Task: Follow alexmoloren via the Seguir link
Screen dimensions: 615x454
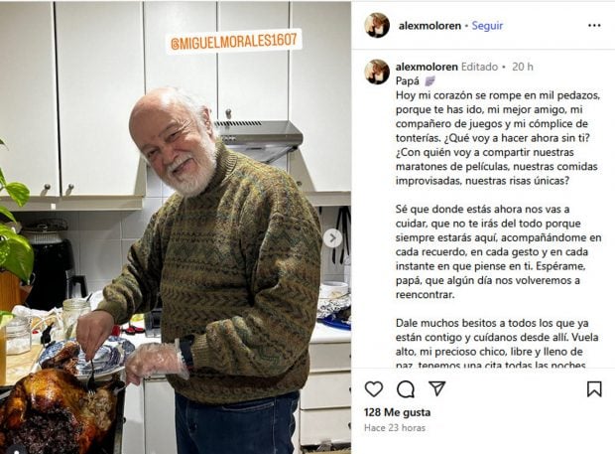Action: 487,26
